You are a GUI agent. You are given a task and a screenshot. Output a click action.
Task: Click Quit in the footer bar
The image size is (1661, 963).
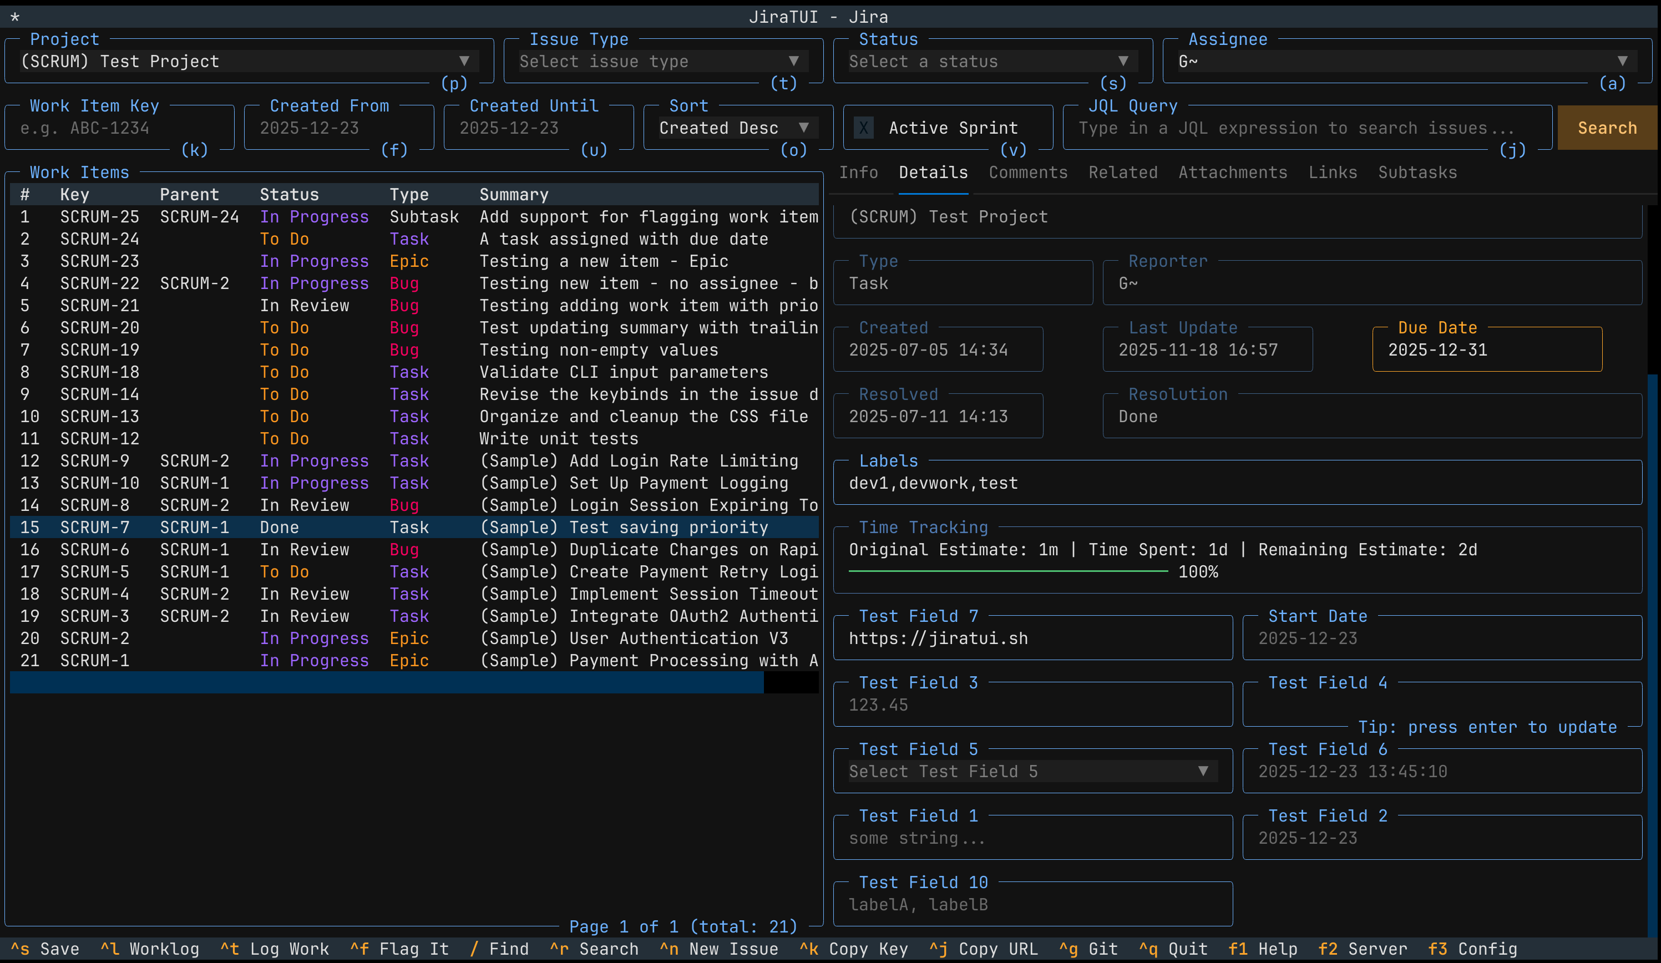(1173, 949)
